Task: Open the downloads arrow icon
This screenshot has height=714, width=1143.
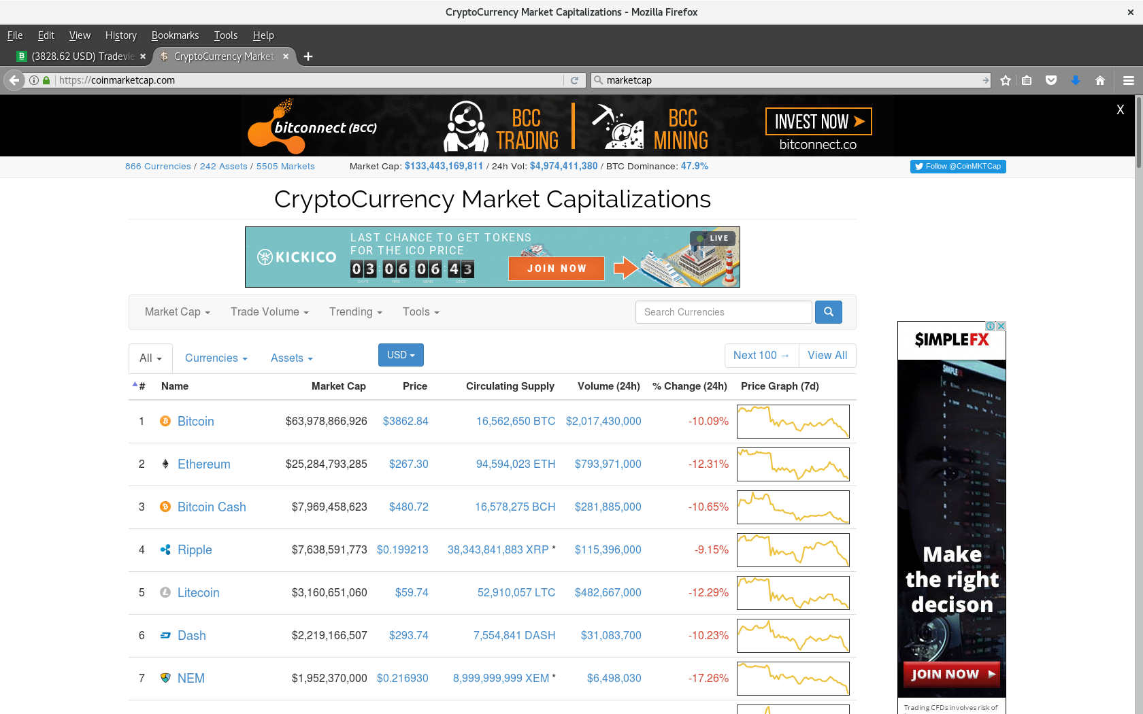Action: [x=1076, y=80]
